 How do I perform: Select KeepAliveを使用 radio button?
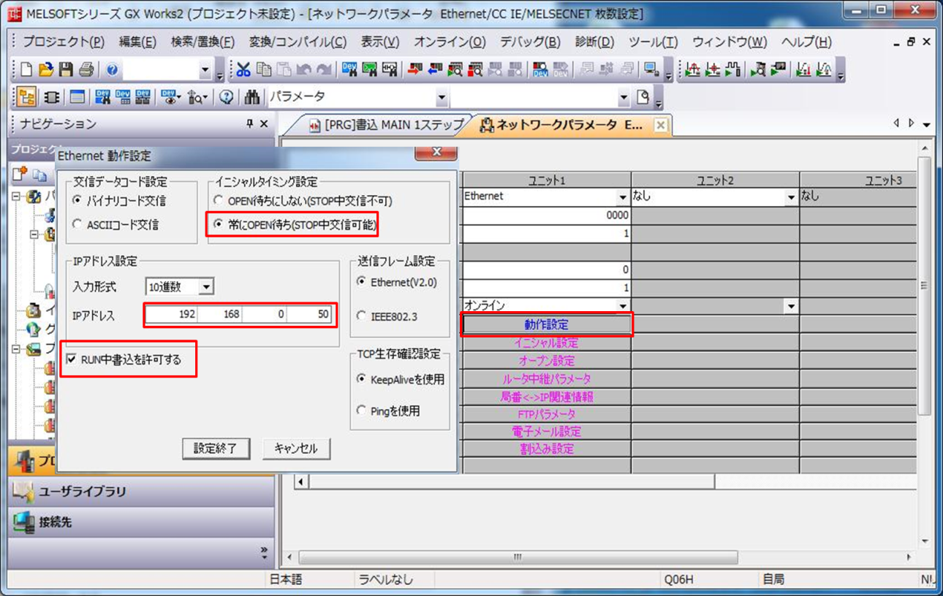coord(360,379)
